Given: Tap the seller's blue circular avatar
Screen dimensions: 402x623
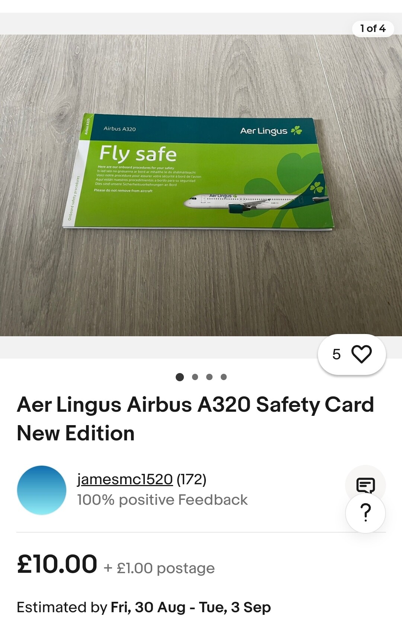Looking at the screenshot, I should (x=42, y=490).
